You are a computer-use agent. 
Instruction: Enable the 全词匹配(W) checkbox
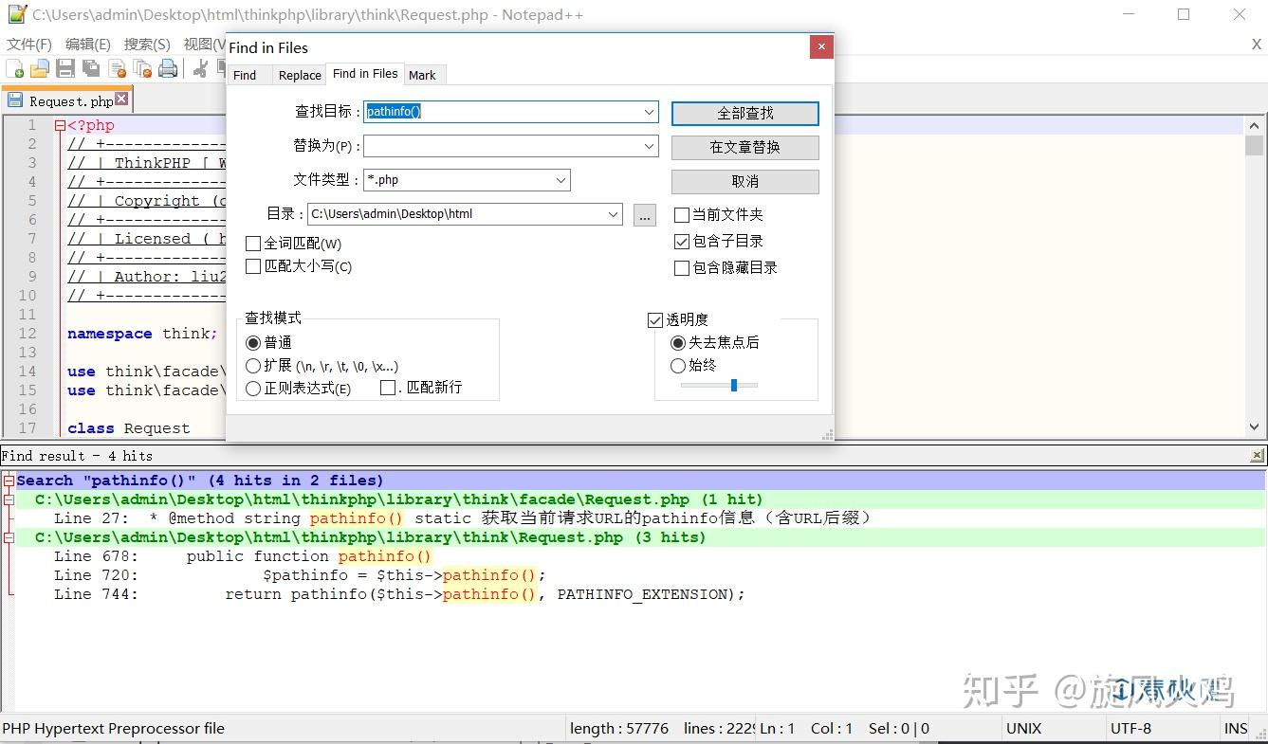(253, 244)
